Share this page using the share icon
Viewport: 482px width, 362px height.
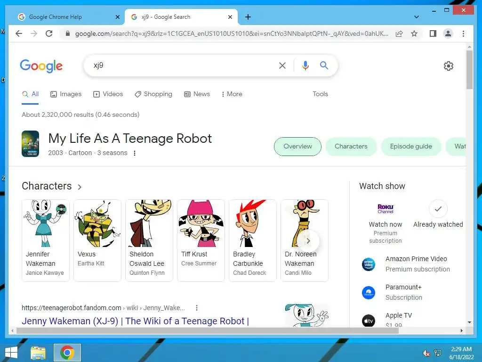point(399,33)
